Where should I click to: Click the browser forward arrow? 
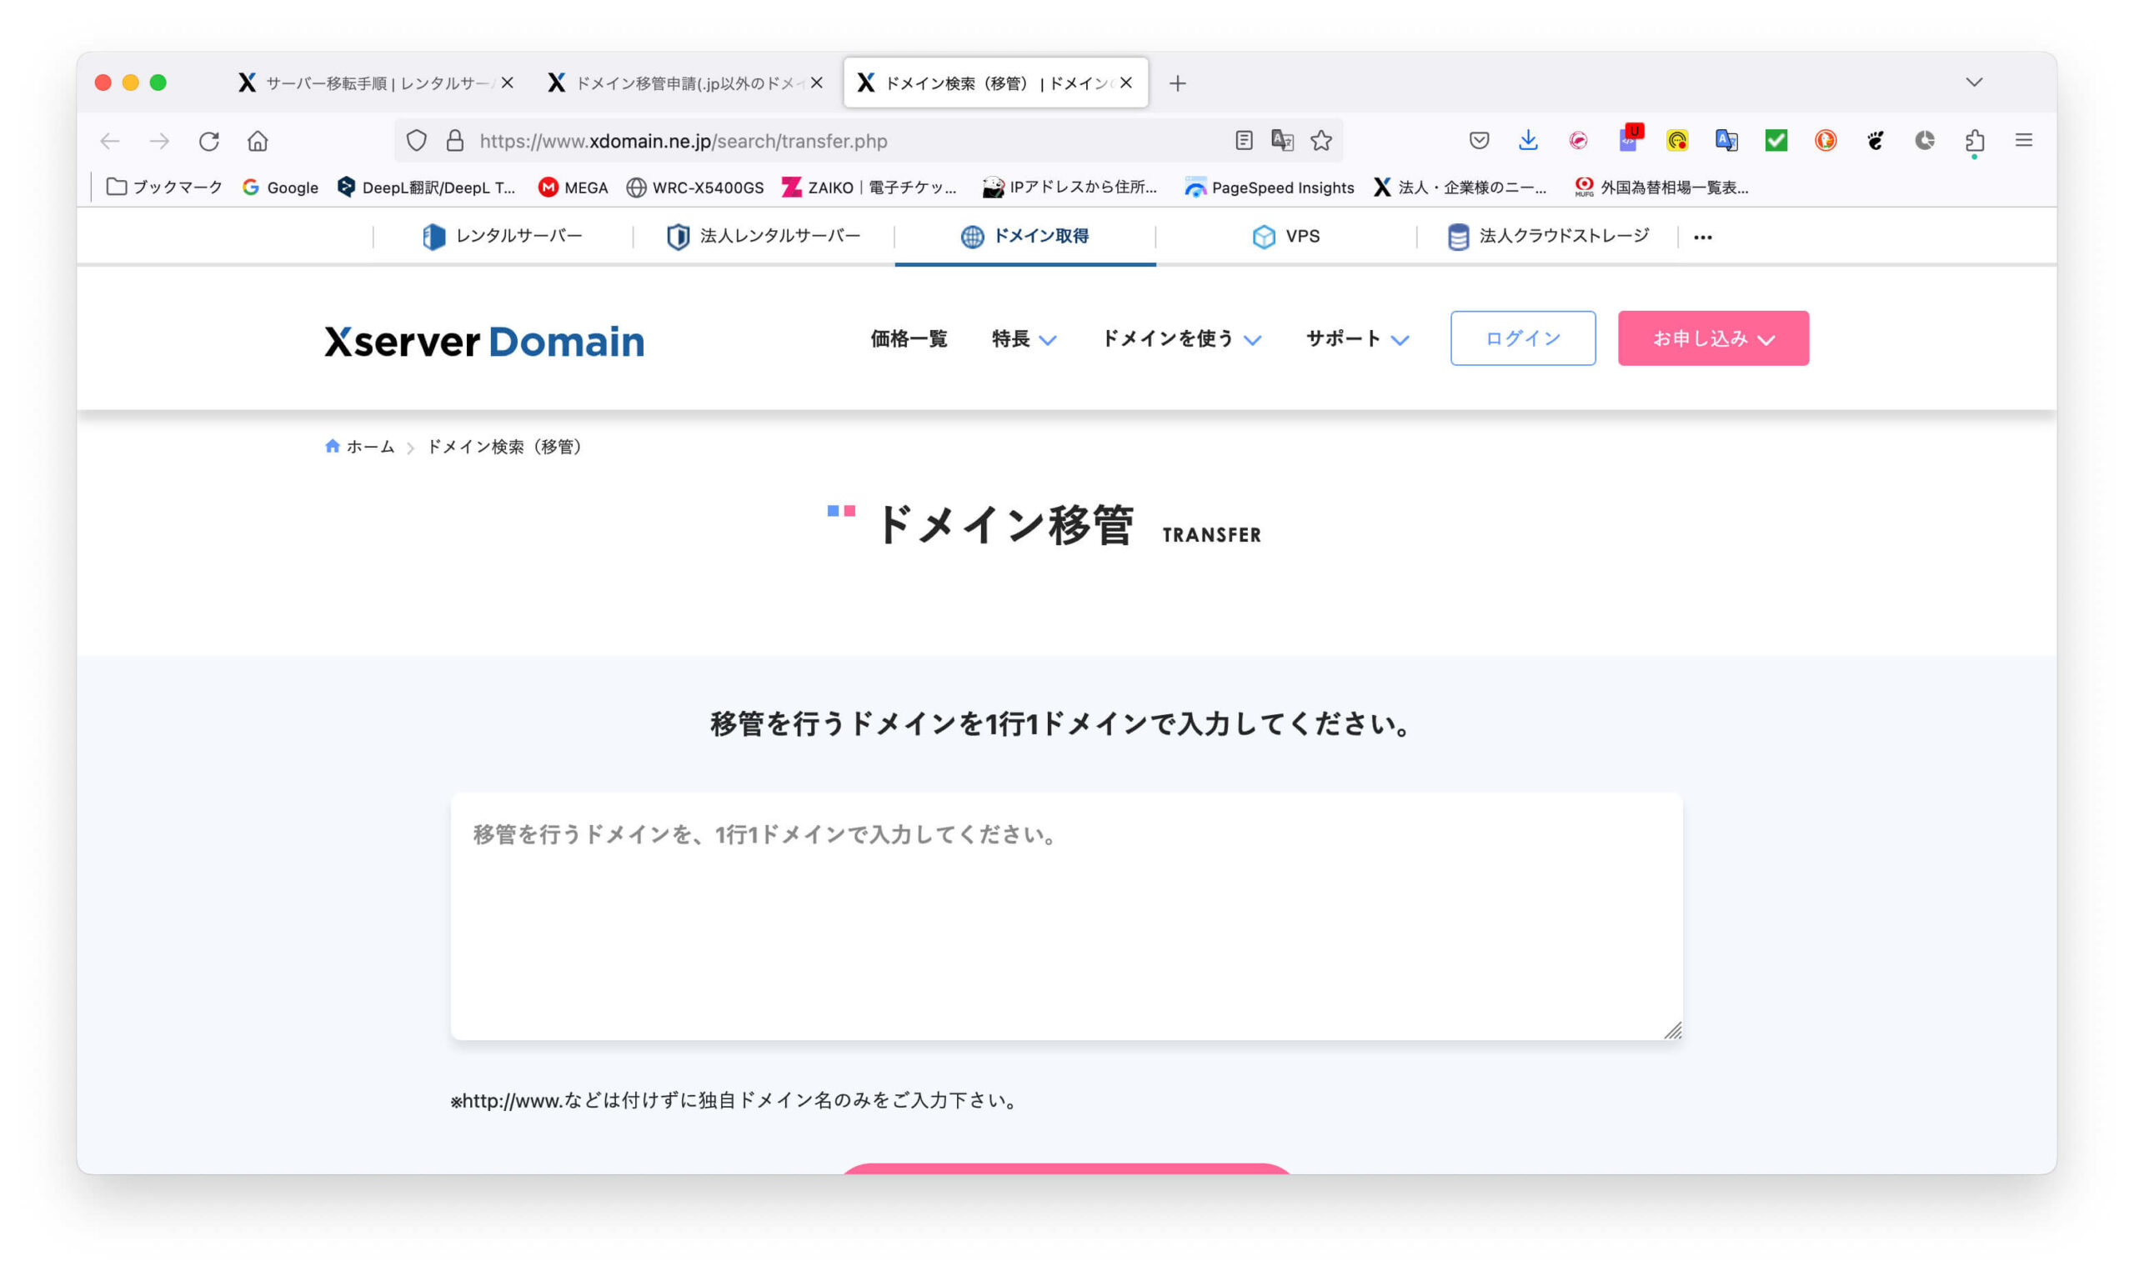(x=159, y=141)
